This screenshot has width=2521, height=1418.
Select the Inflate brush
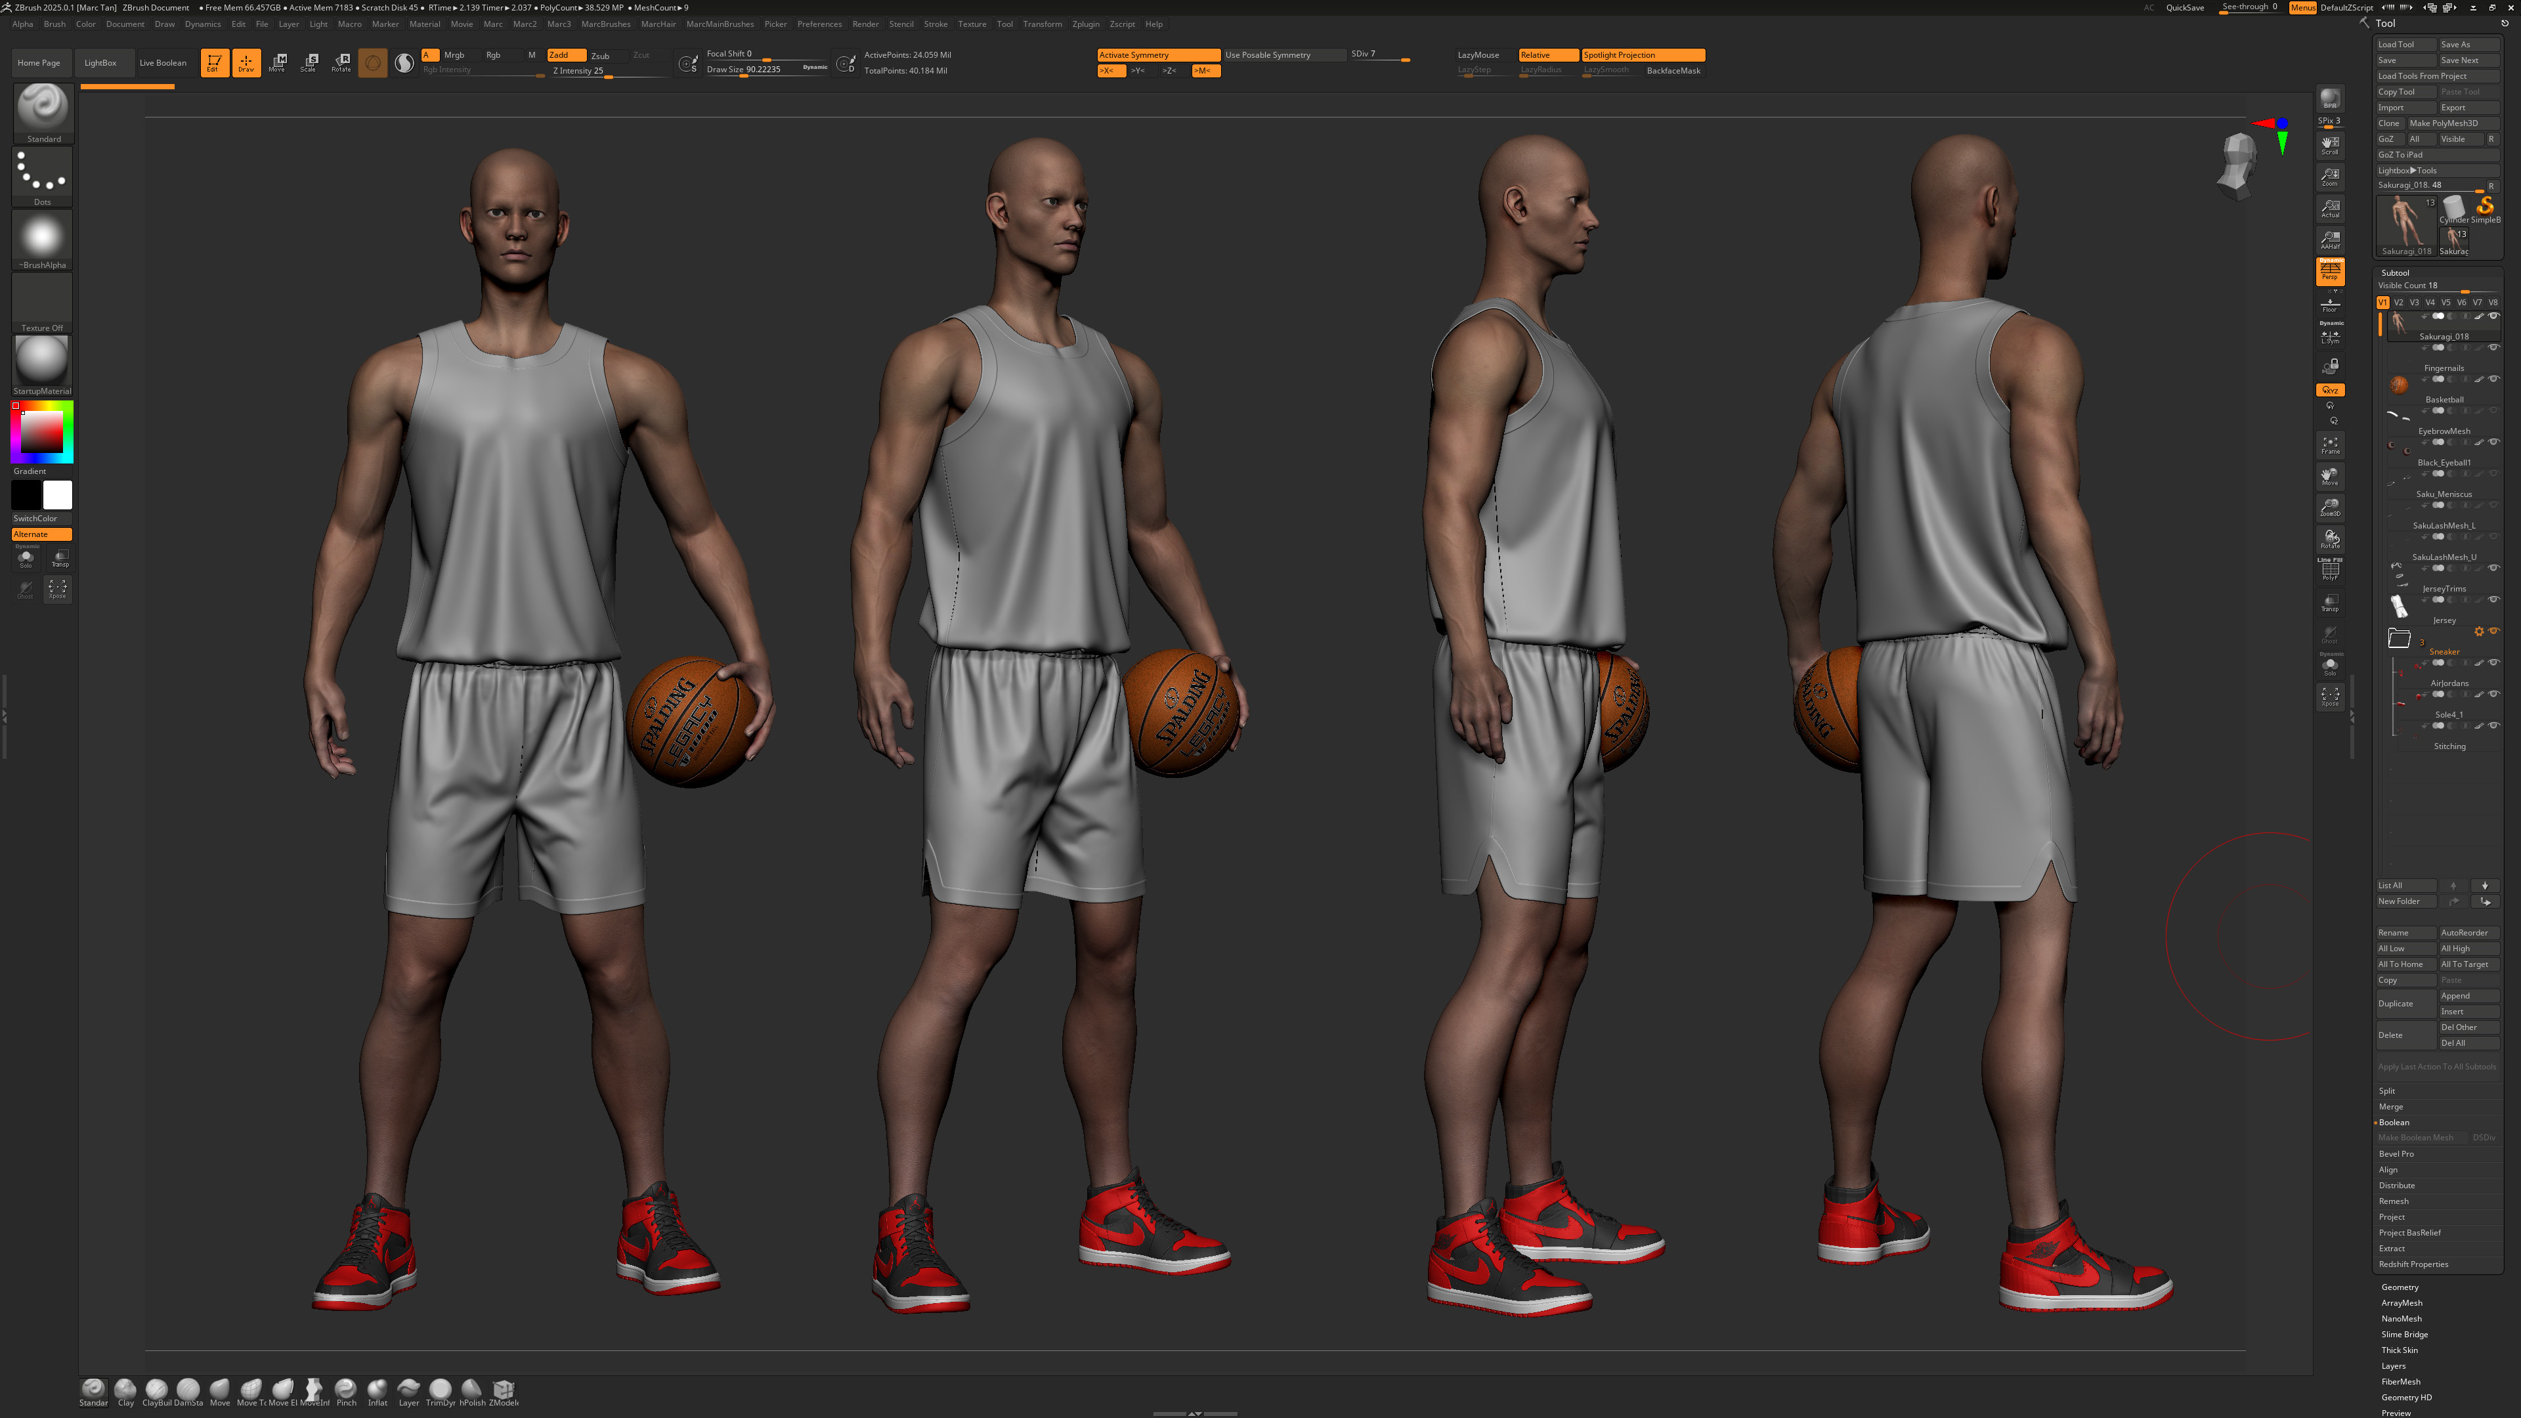[377, 1392]
